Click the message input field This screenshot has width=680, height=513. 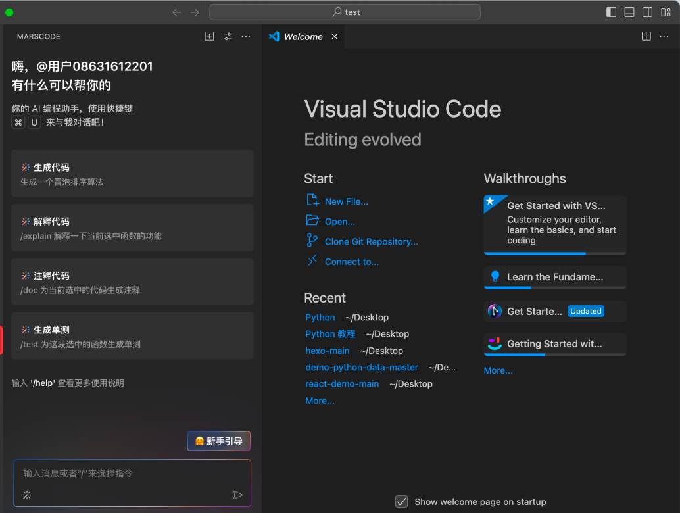pyautogui.click(x=132, y=474)
